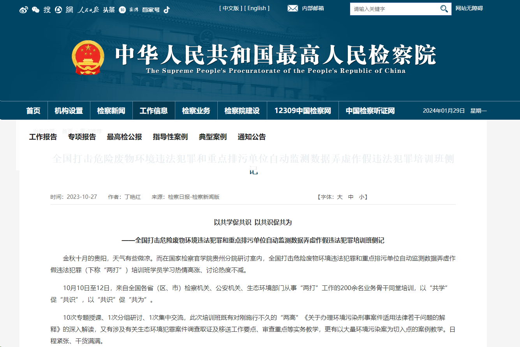Click the WeChat icon in header
Viewport: 520px width, 347px height.
click(35, 10)
